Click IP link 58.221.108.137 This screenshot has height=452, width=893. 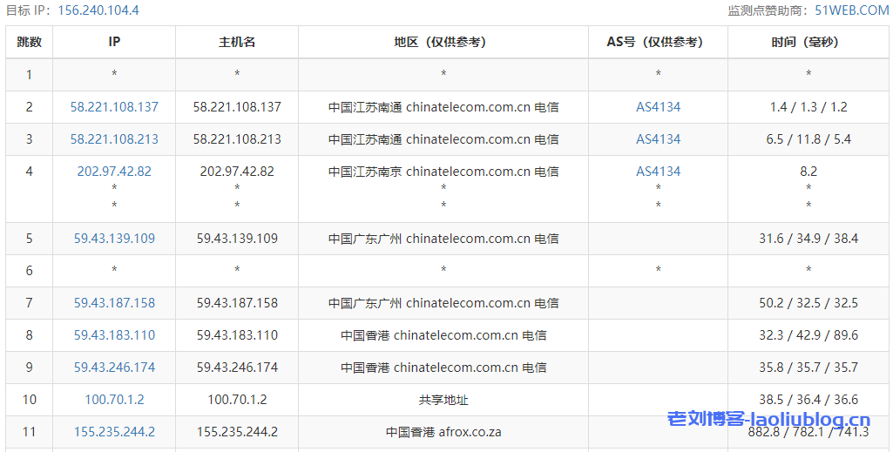tap(114, 107)
